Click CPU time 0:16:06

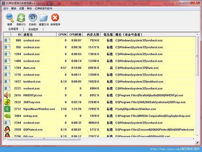click(x=76, y=68)
